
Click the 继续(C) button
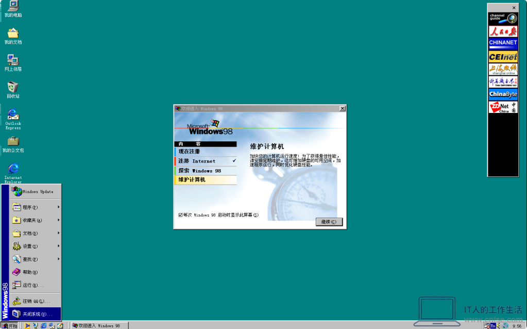click(x=329, y=222)
